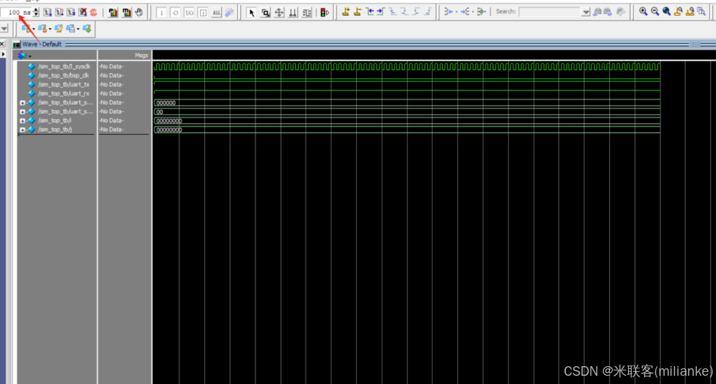
Task: Click the yellow pencil layout icon in lower toolbar
Action: pyautogui.click(x=58, y=29)
